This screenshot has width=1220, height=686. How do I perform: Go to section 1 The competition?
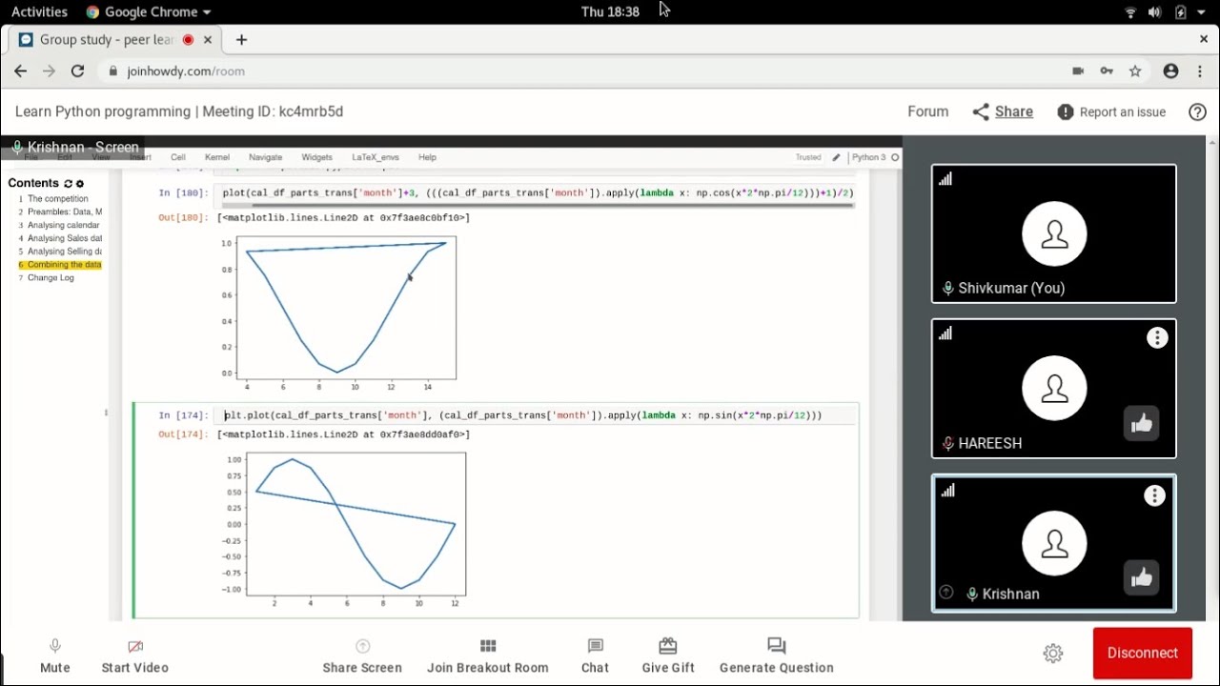tap(57, 199)
